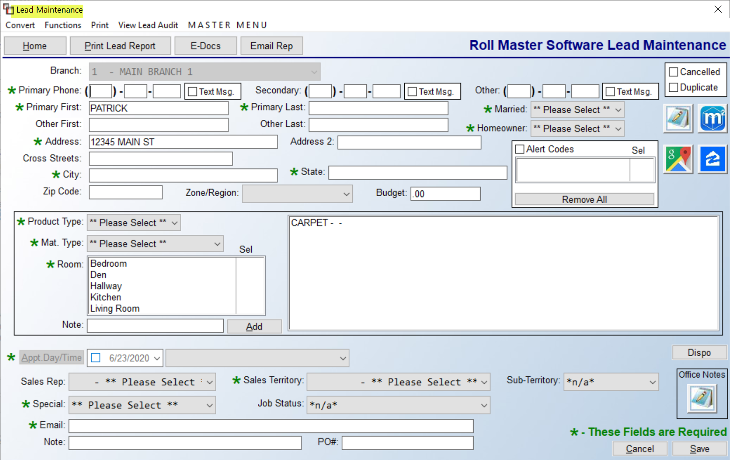The width and height of the screenshot is (730, 460).
Task: Open the Google Maps icon
Action: [x=678, y=159]
